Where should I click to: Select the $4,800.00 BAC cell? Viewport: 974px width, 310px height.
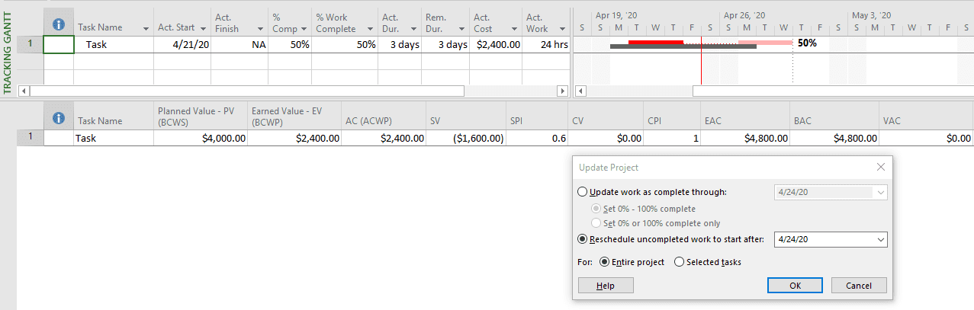834,139
